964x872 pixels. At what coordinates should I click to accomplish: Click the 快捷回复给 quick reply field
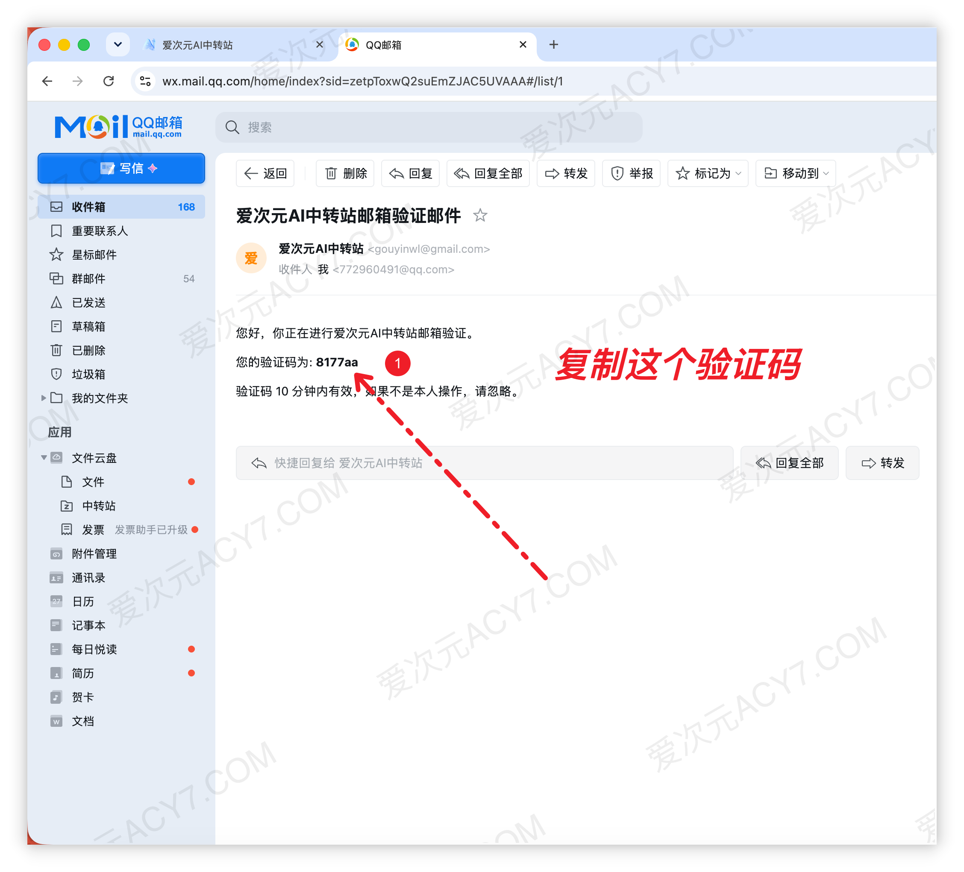click(485, 463)
